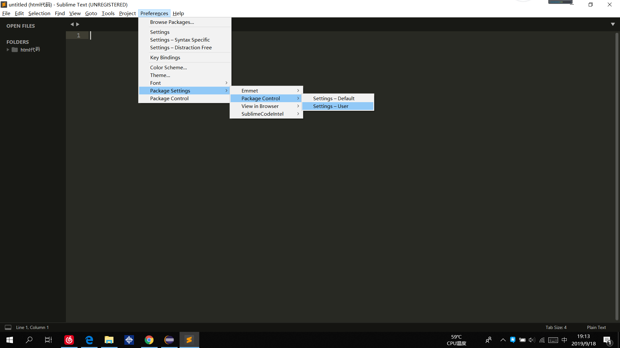Change Tab Size: 4 setting
Image resolution: width=620 pixels, height=348 pixels.
pyautogui.click(x=556, y=327)
